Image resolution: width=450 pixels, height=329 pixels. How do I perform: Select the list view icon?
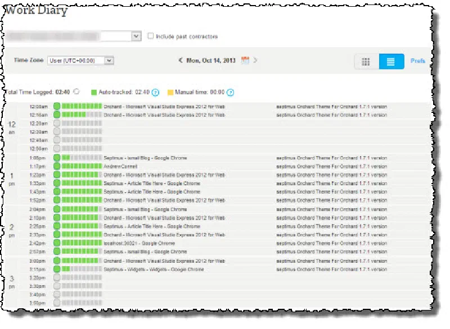(x=391, y=62)
